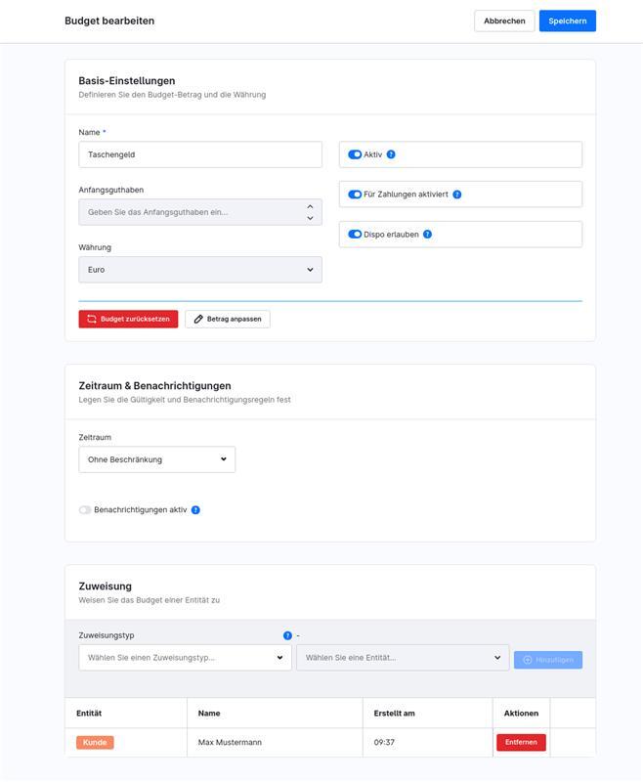The image size is (643, 782).
Task: Remove Max Mustermann with Entfernen button
Action: point(521,742)
